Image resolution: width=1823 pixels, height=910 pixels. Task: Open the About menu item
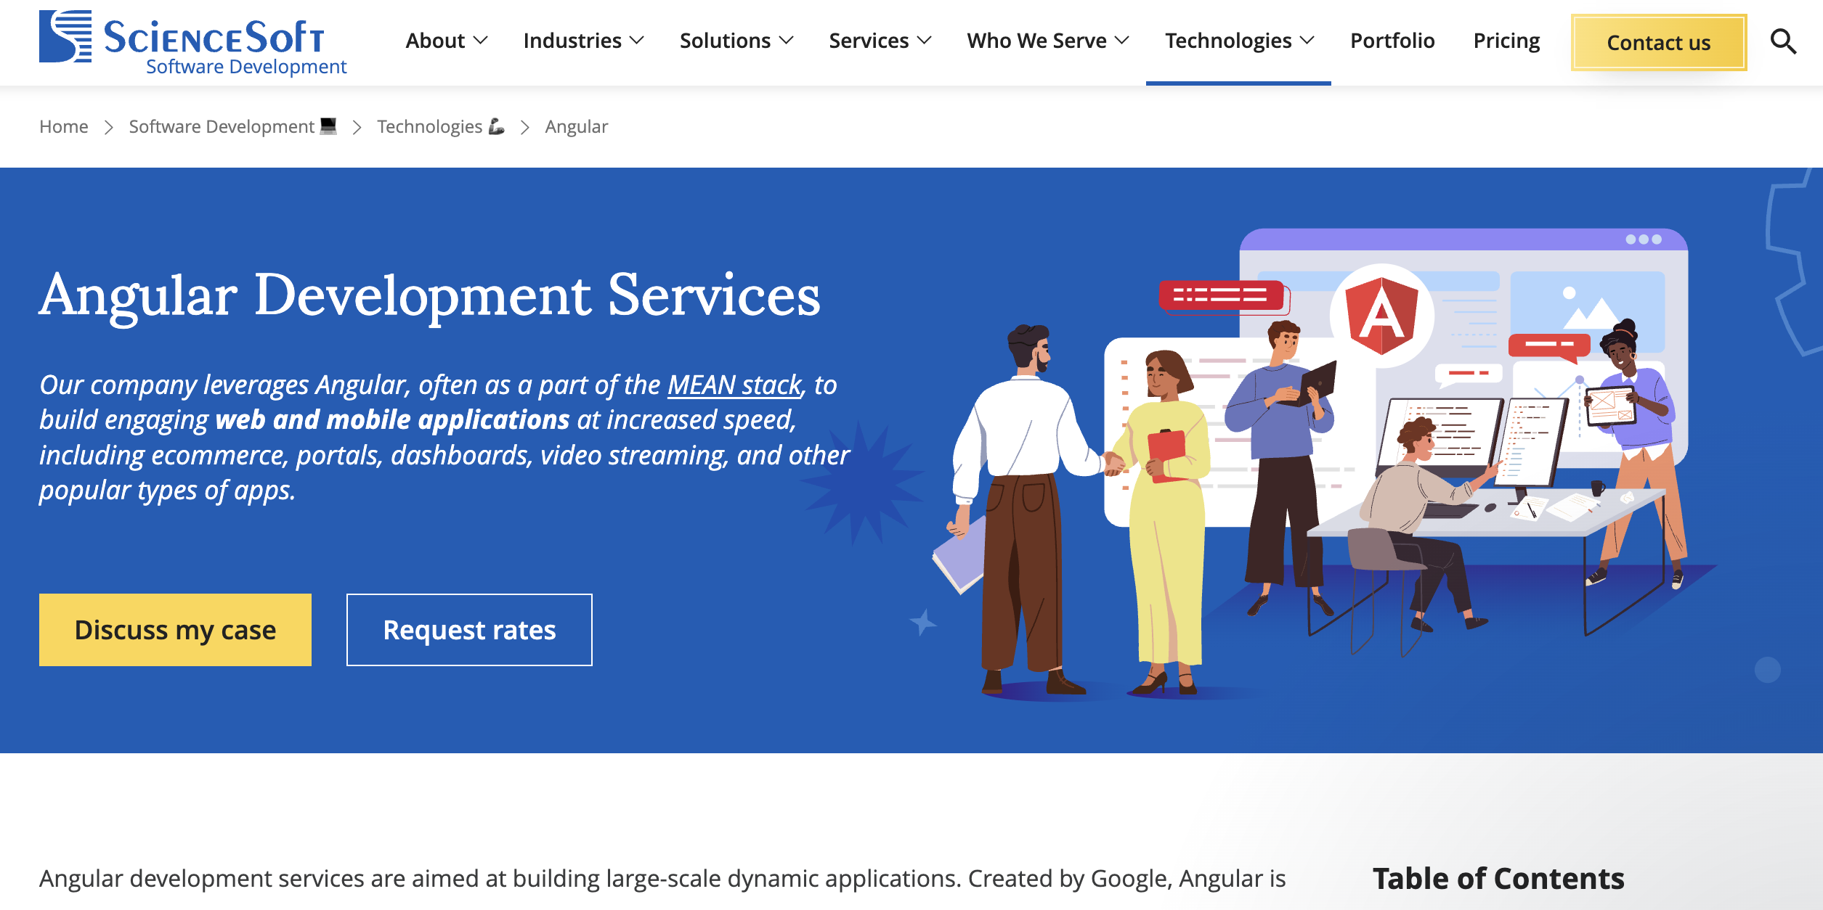pyautogui.click(x=435, y=41)
